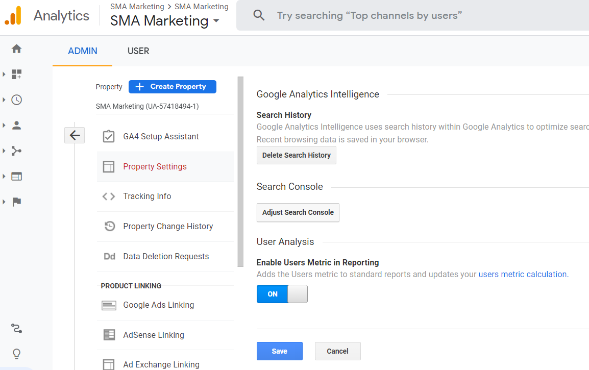Open the Home icon in sidebar
Viewport: 589px width, 370px height.
point(17,49)
